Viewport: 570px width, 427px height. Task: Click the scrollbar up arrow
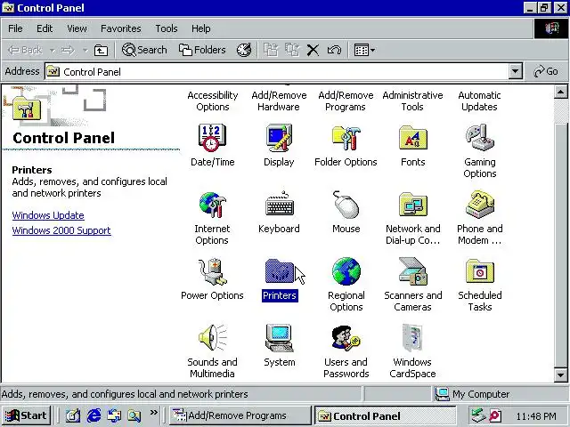click(x=560, y=93)
